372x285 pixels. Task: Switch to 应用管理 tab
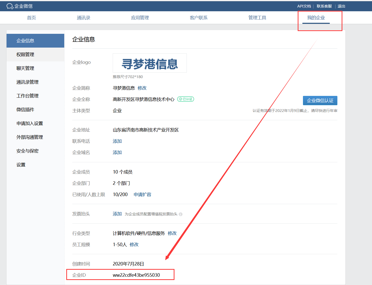coord(140,18)
